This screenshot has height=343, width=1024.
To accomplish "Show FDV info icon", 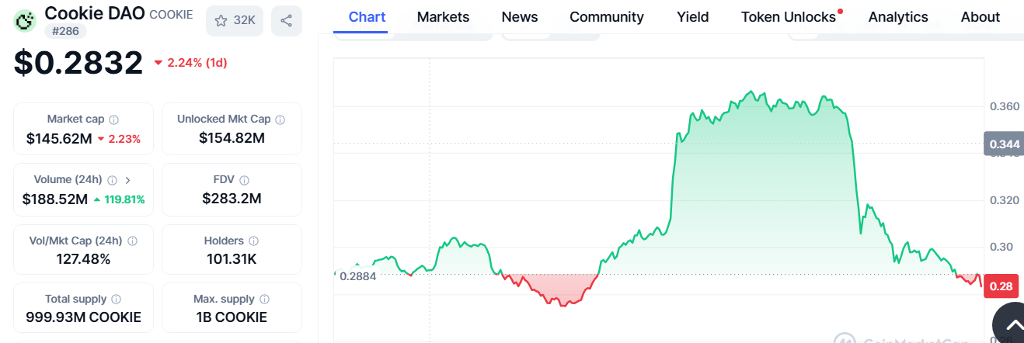I will 245,180.
